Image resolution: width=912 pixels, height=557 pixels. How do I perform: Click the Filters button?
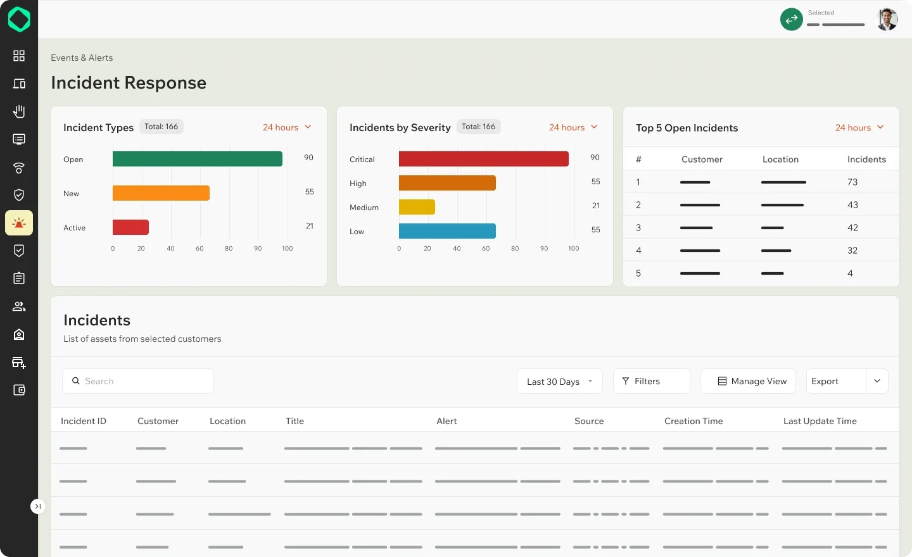click(651, 381)
